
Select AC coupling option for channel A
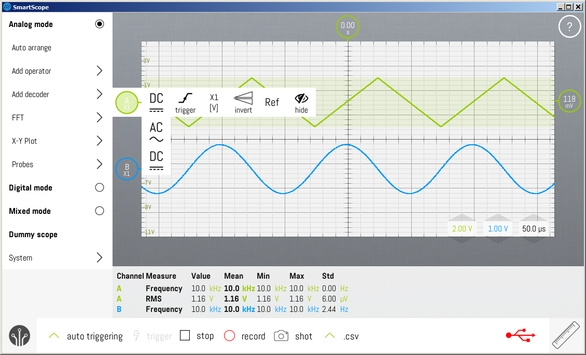click(x=156, y=132)
